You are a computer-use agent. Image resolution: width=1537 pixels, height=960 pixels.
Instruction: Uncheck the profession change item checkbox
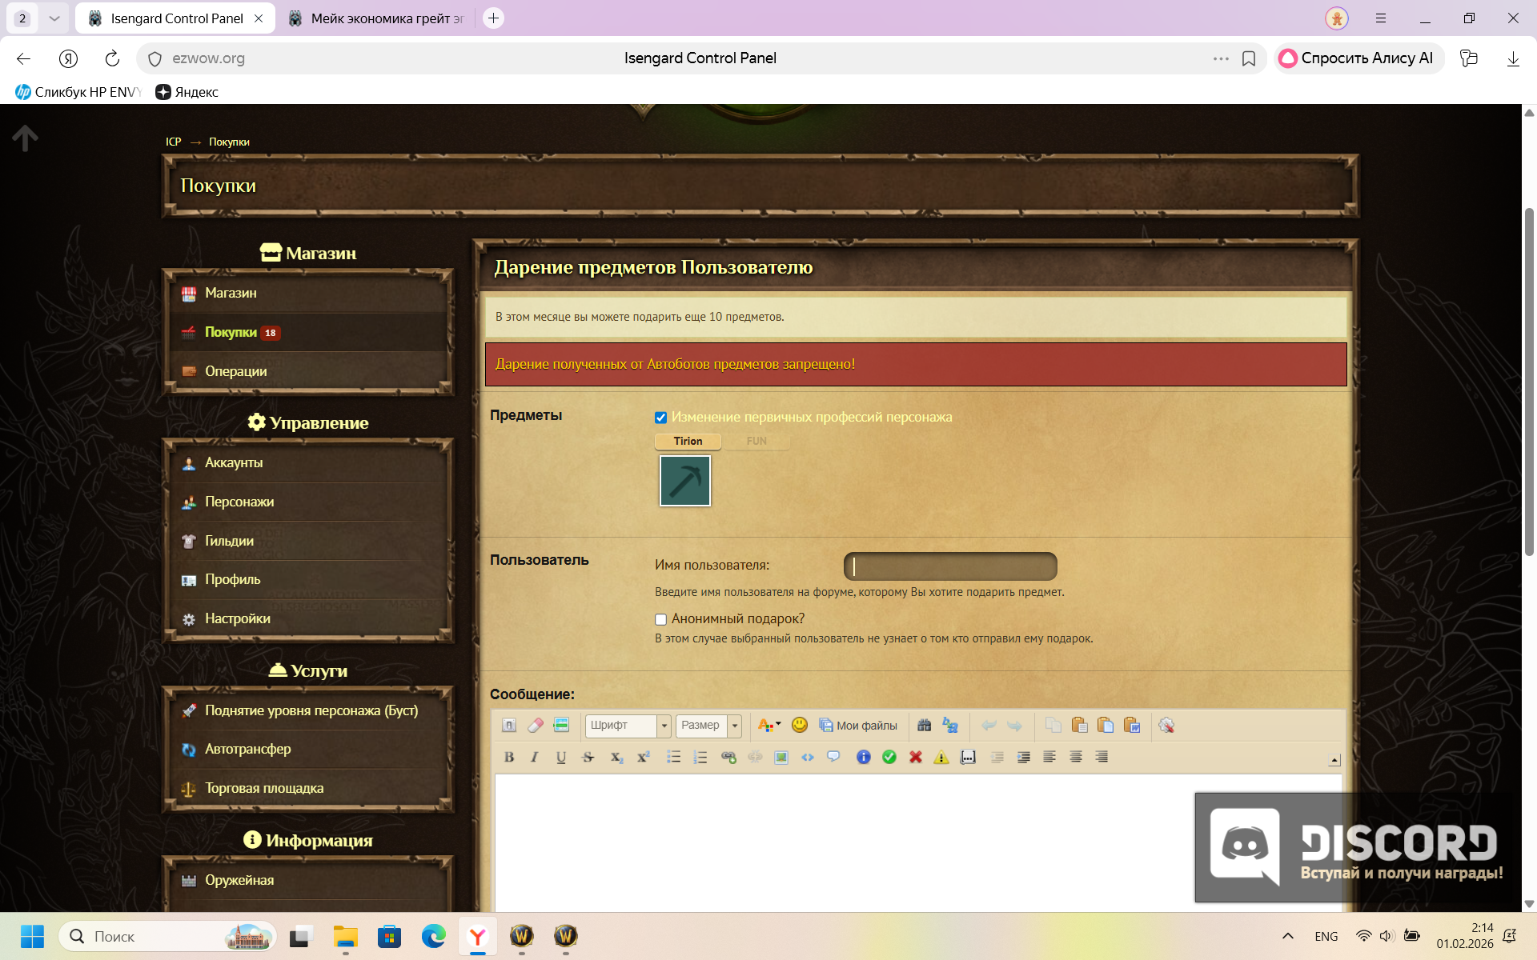[660, 418]
